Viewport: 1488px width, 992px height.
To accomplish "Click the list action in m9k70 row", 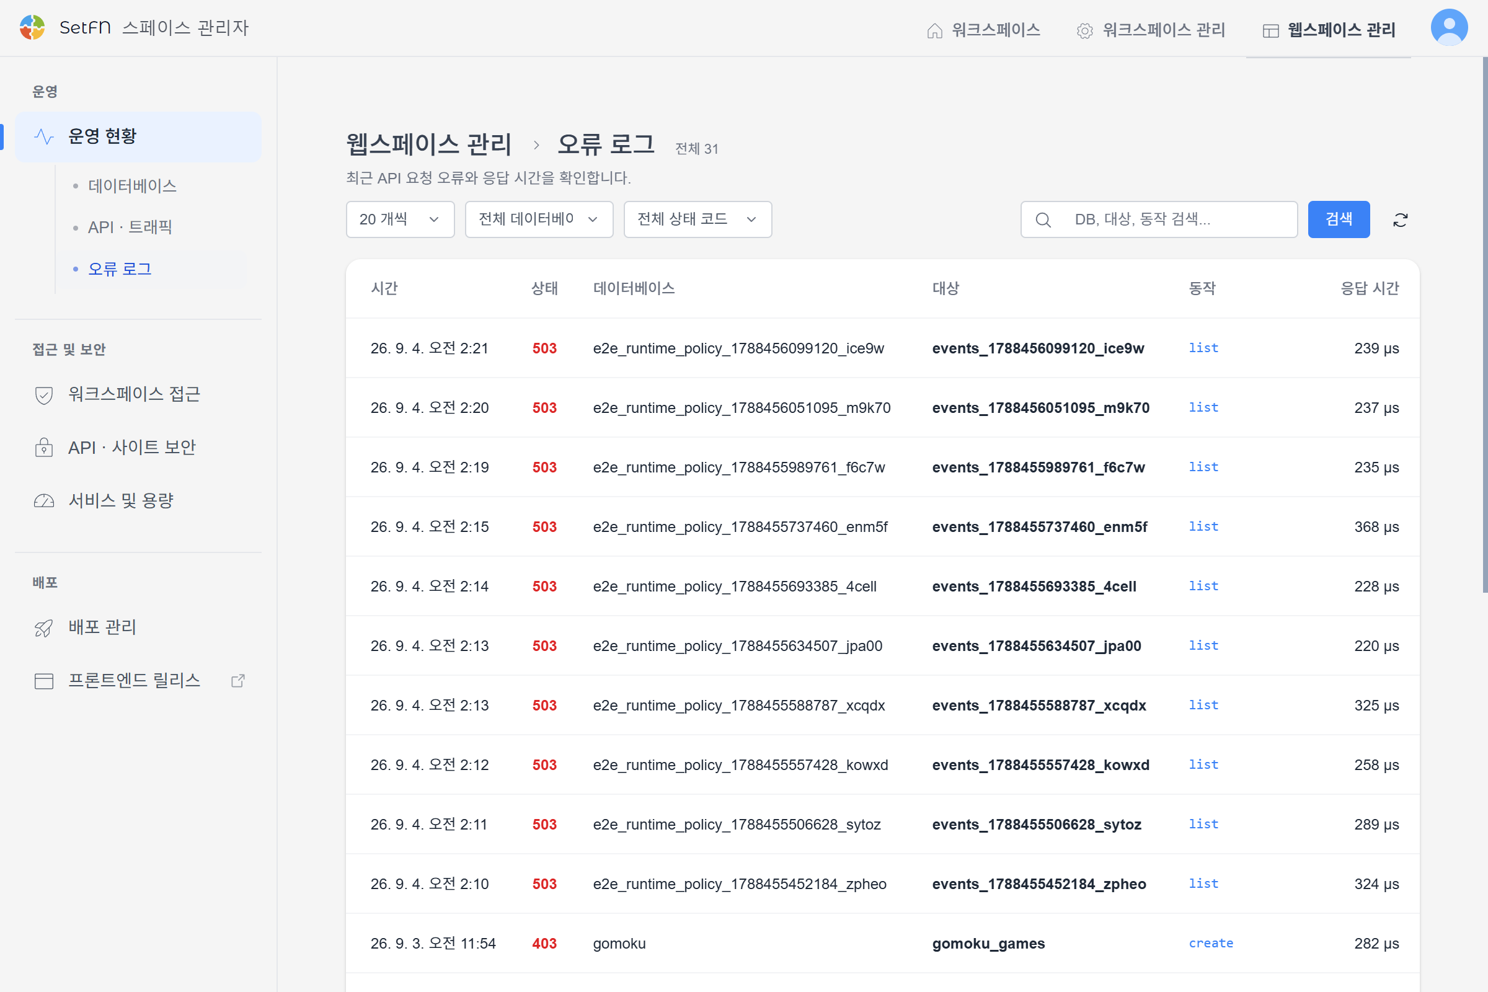I will (x=1203, y=407).
